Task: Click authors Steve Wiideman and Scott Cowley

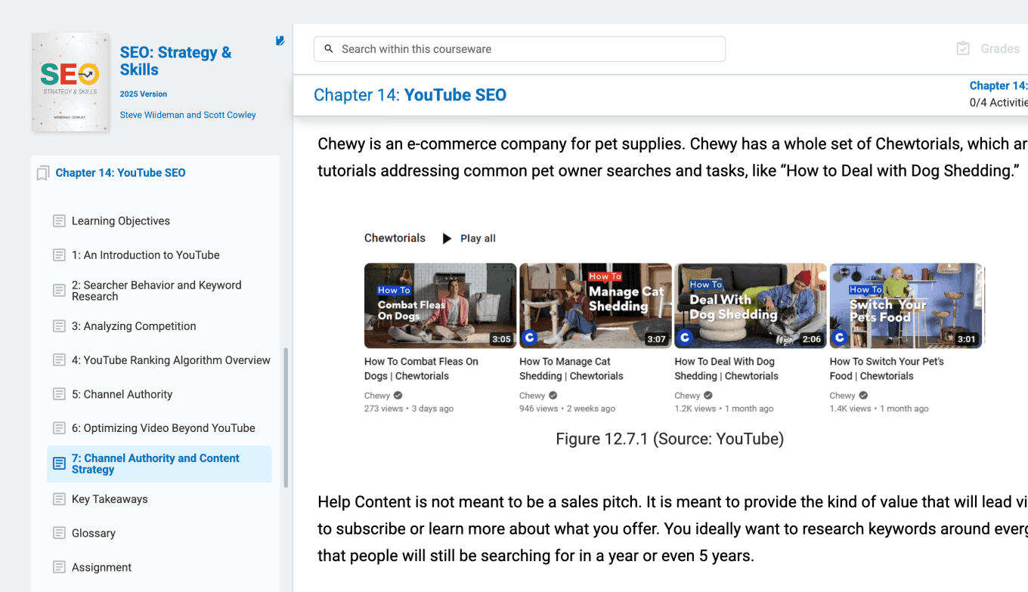Action: point(188,116)
